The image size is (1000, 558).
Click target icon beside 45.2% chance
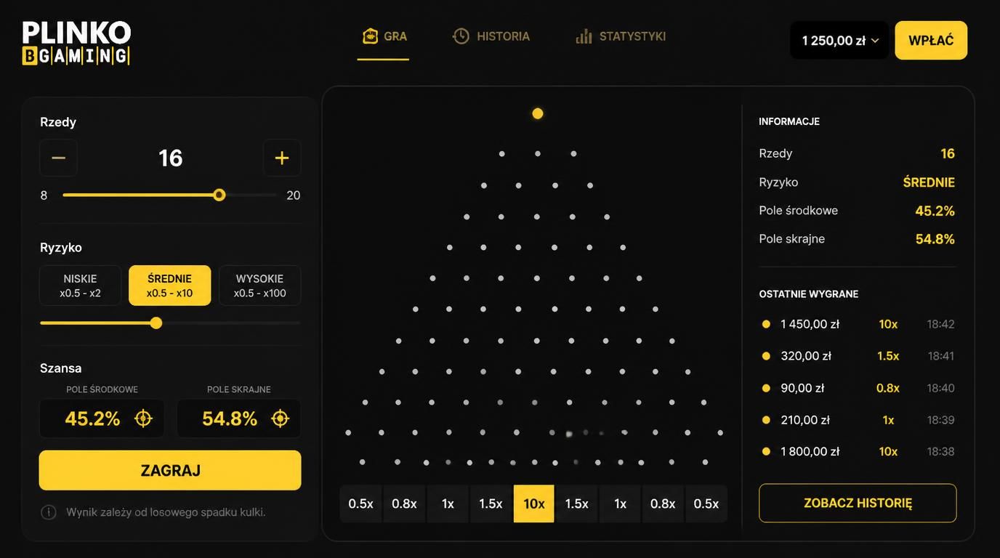click(x=143, y=418)
